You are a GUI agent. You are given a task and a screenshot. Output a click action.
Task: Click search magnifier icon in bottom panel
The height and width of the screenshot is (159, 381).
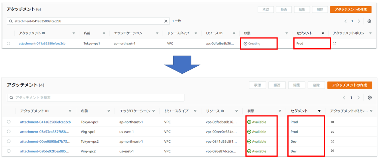(x=11, y=98)
